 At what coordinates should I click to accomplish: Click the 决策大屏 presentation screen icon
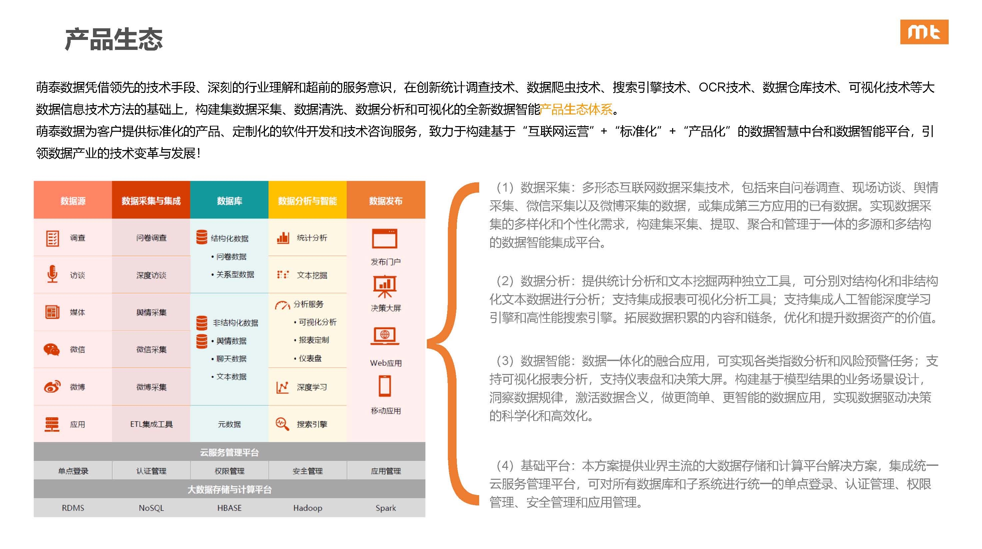385,286
